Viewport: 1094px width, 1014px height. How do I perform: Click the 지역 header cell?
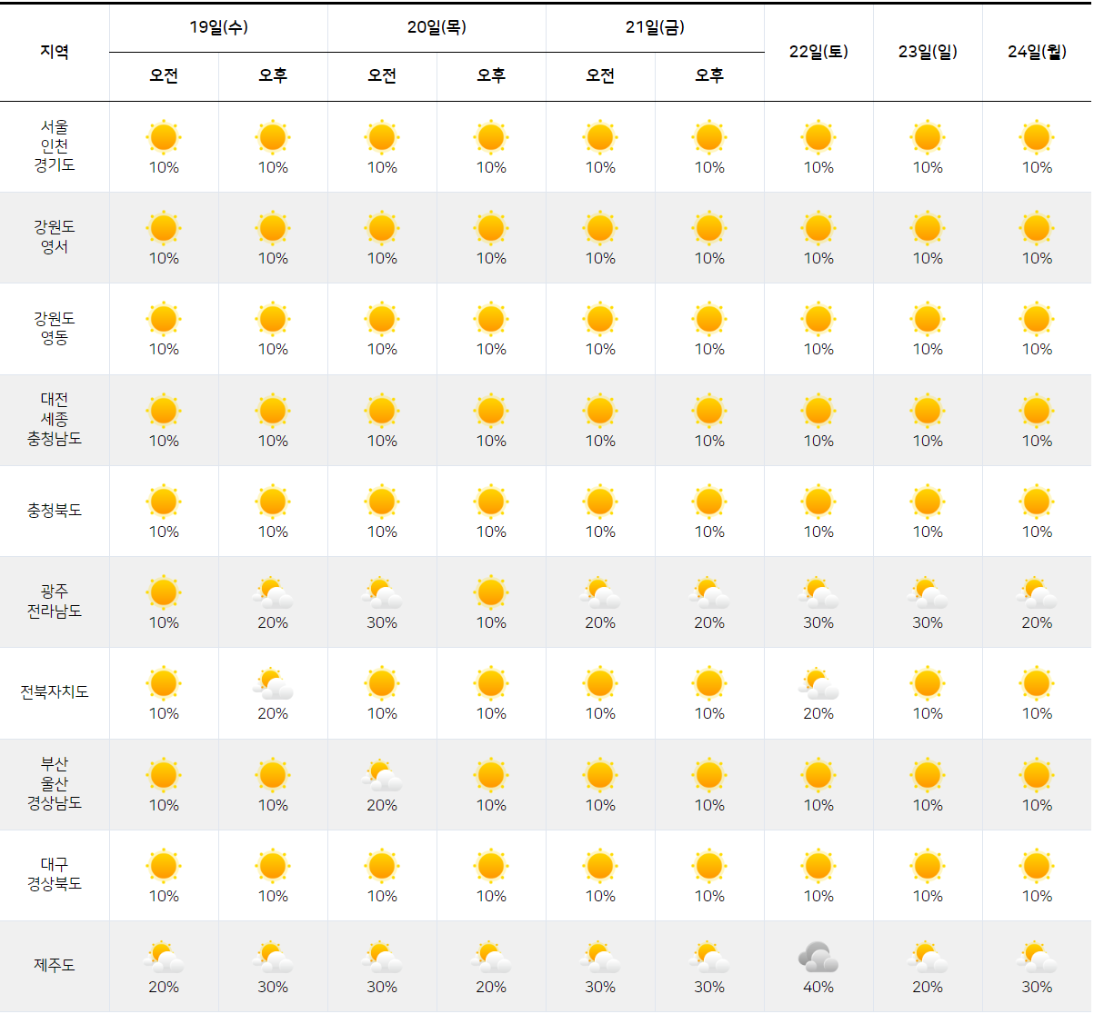coord(55,52)
